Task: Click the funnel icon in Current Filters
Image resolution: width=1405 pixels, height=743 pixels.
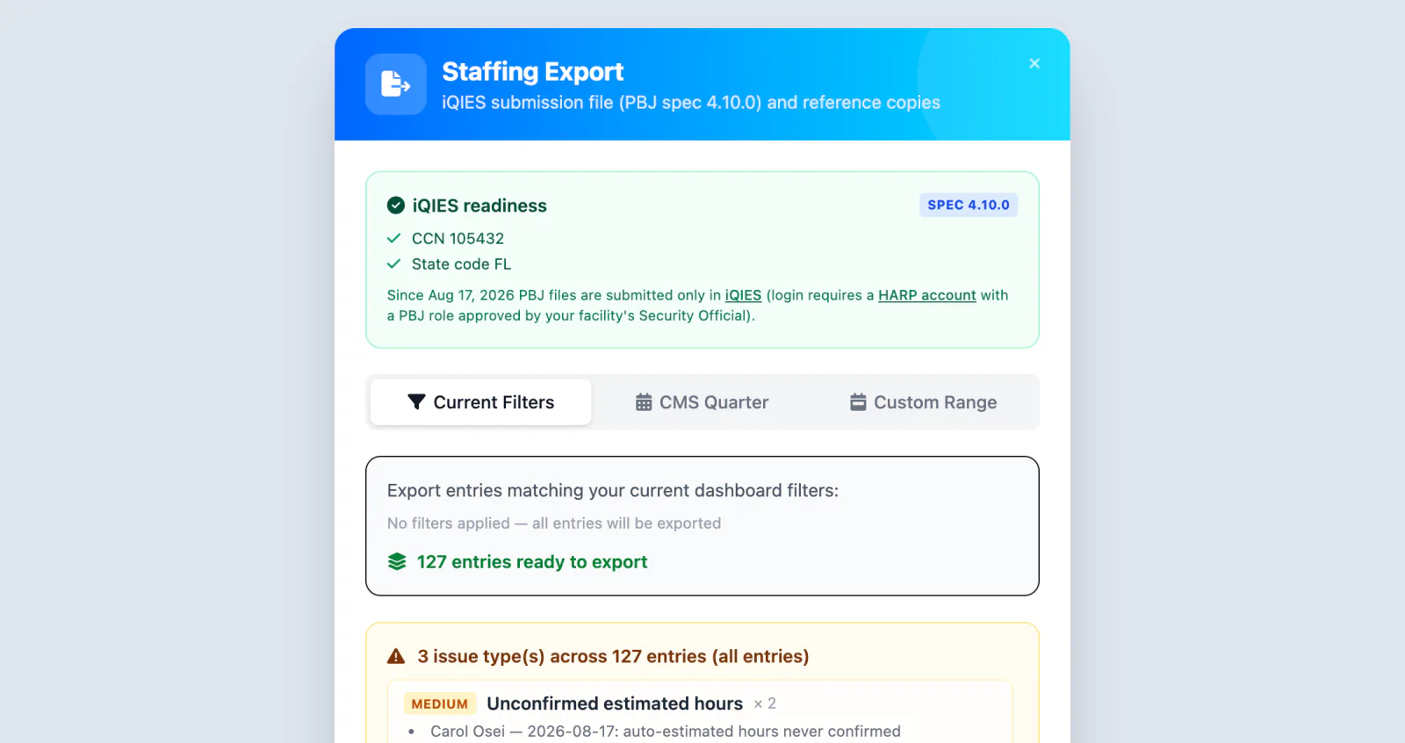Action: [x=416, y=402]
